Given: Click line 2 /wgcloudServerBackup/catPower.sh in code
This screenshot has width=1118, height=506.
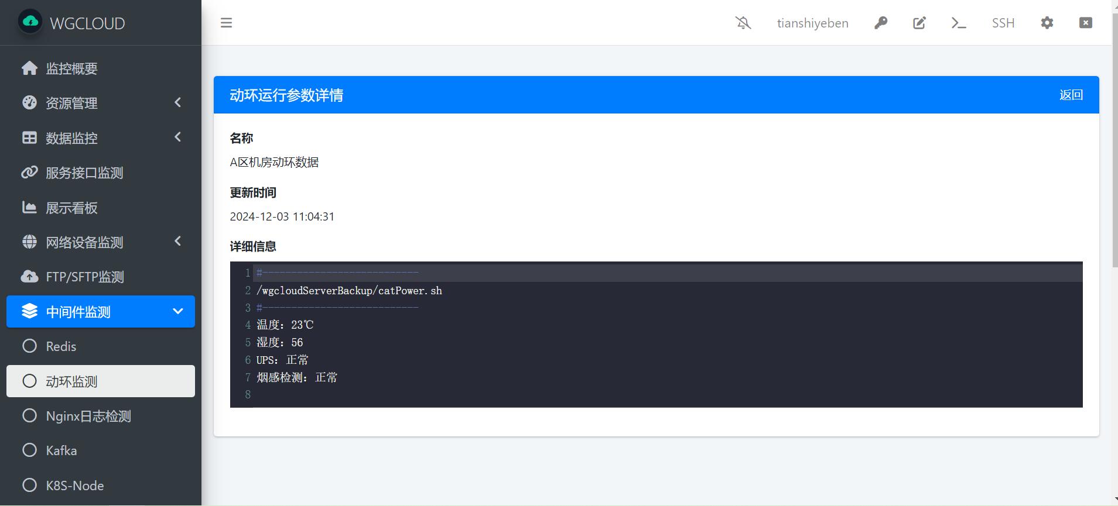Looking at the screenshot, I should point(349,290).
